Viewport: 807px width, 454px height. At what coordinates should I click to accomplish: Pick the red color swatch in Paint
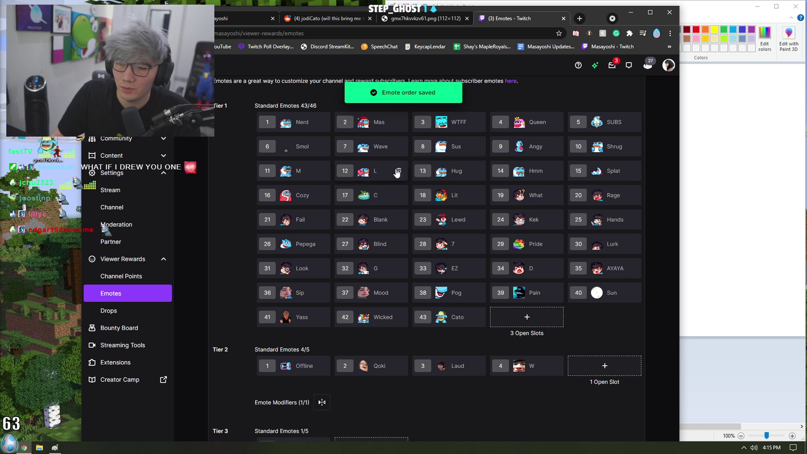click(x=696, y=30)
